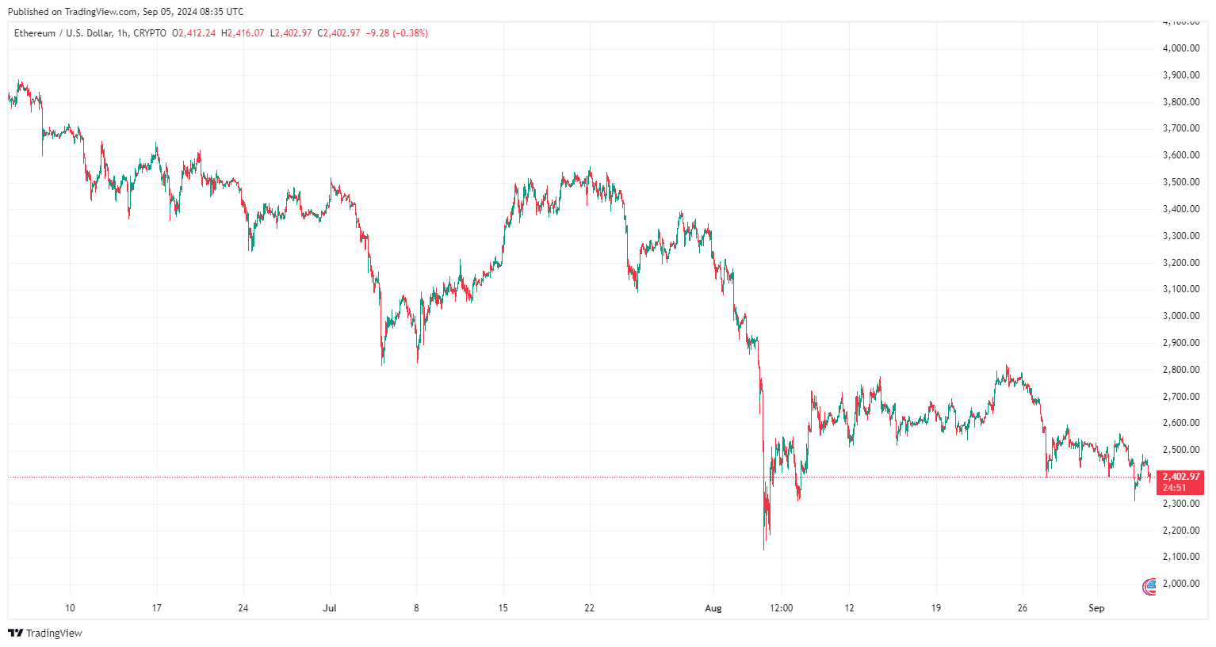The height and width of the screenshot is (647, 1216).
Task: Click the high value H2,416.07
Action: pyautogui.click(x=243, y=33)
